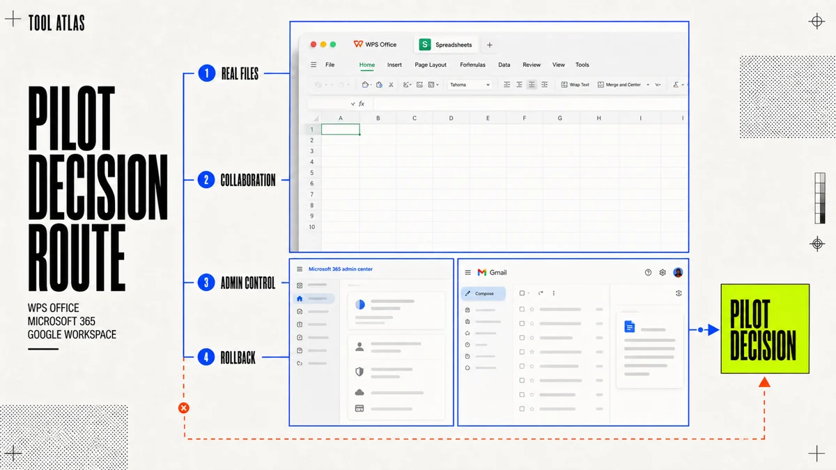
Task: Click the Paste icon in WPS toolbar
Action: coord(380,85)
